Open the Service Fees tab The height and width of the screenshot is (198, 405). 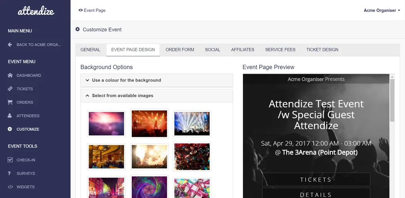coord(280,50)
